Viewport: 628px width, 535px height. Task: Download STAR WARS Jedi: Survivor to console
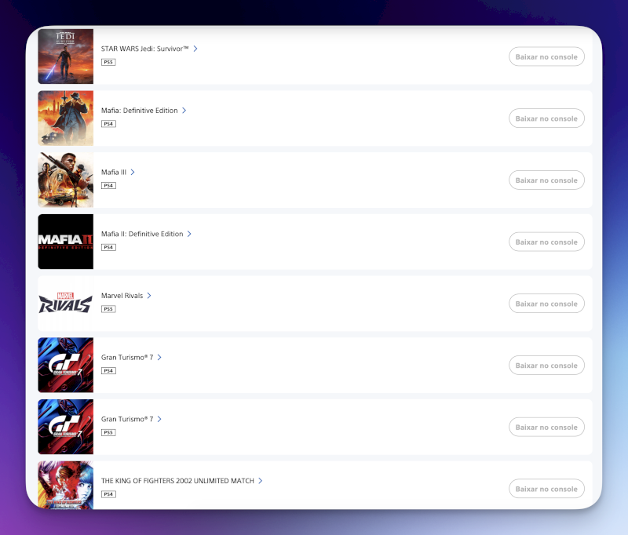click(546, 56)
